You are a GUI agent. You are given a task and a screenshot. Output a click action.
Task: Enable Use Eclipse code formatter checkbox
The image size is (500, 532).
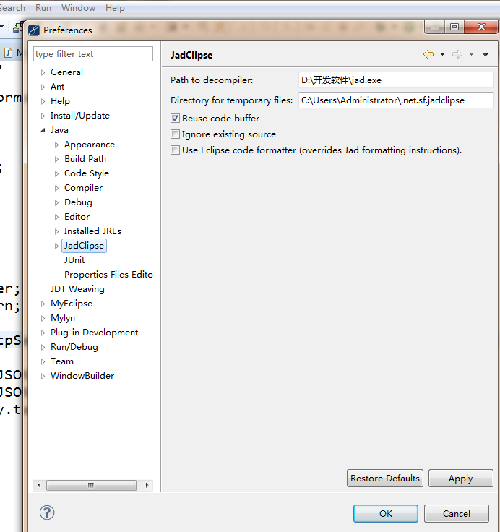coord(175,150)
